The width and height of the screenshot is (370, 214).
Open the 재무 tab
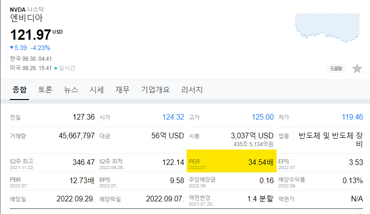(122, 90)
